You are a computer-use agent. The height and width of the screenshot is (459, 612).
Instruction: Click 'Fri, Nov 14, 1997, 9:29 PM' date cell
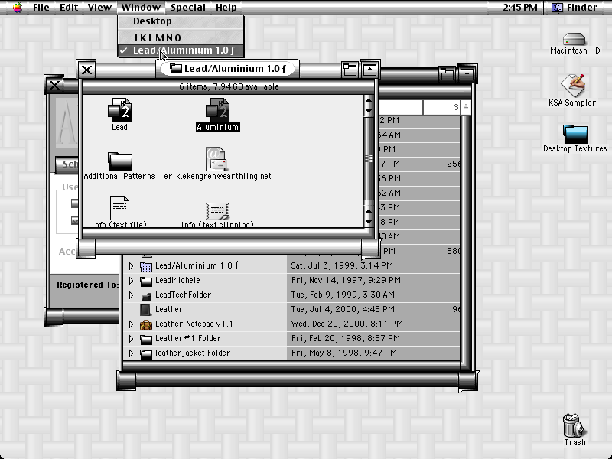346,281
